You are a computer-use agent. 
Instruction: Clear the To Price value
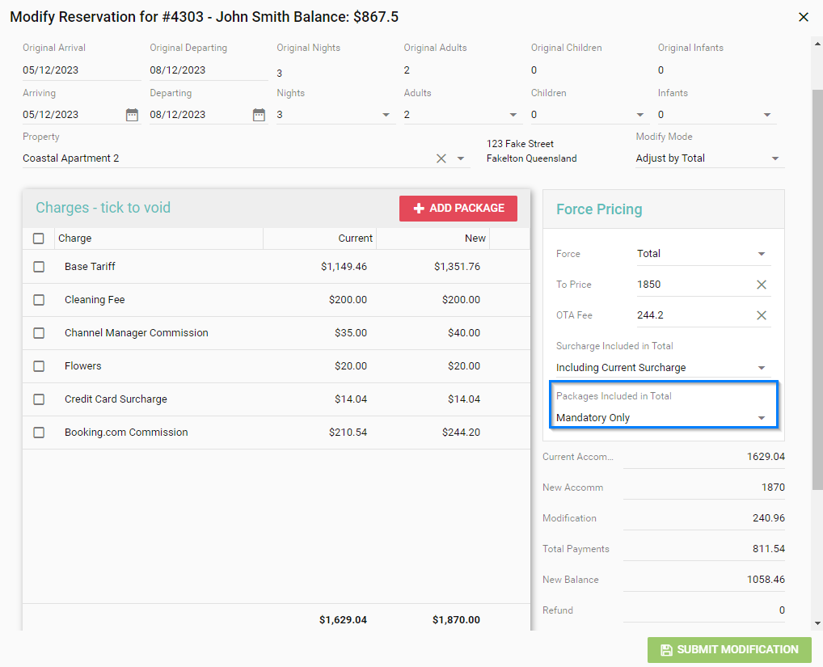761,285
